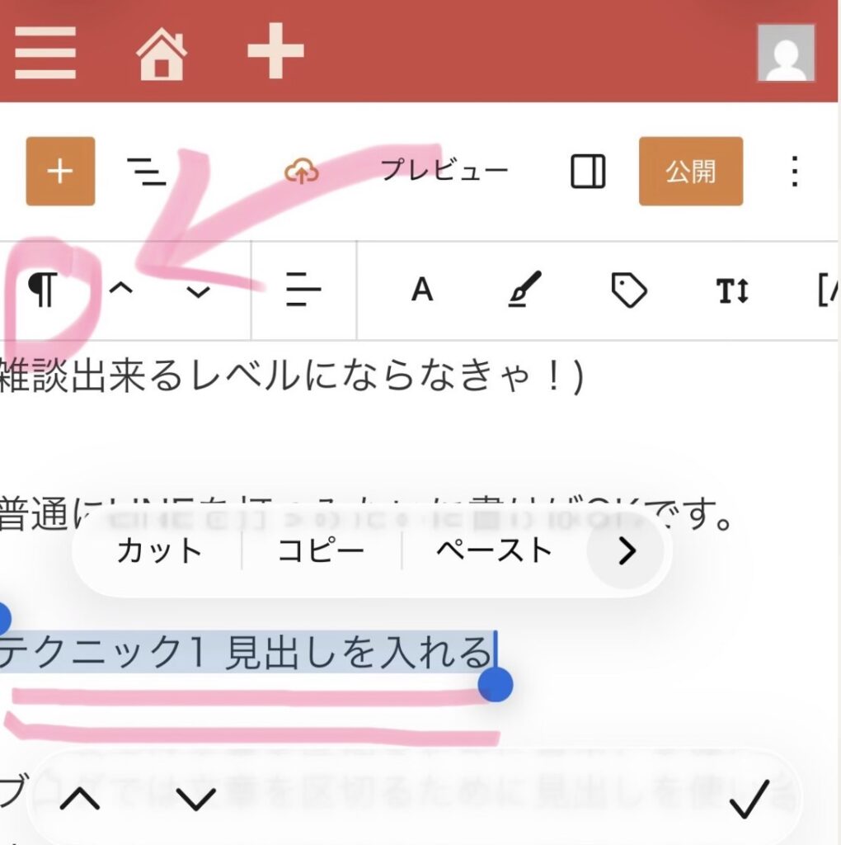The width and height of the screenshot is (841, 845).
Task: Open the document outline list view
Action: [x=146, y=172]
